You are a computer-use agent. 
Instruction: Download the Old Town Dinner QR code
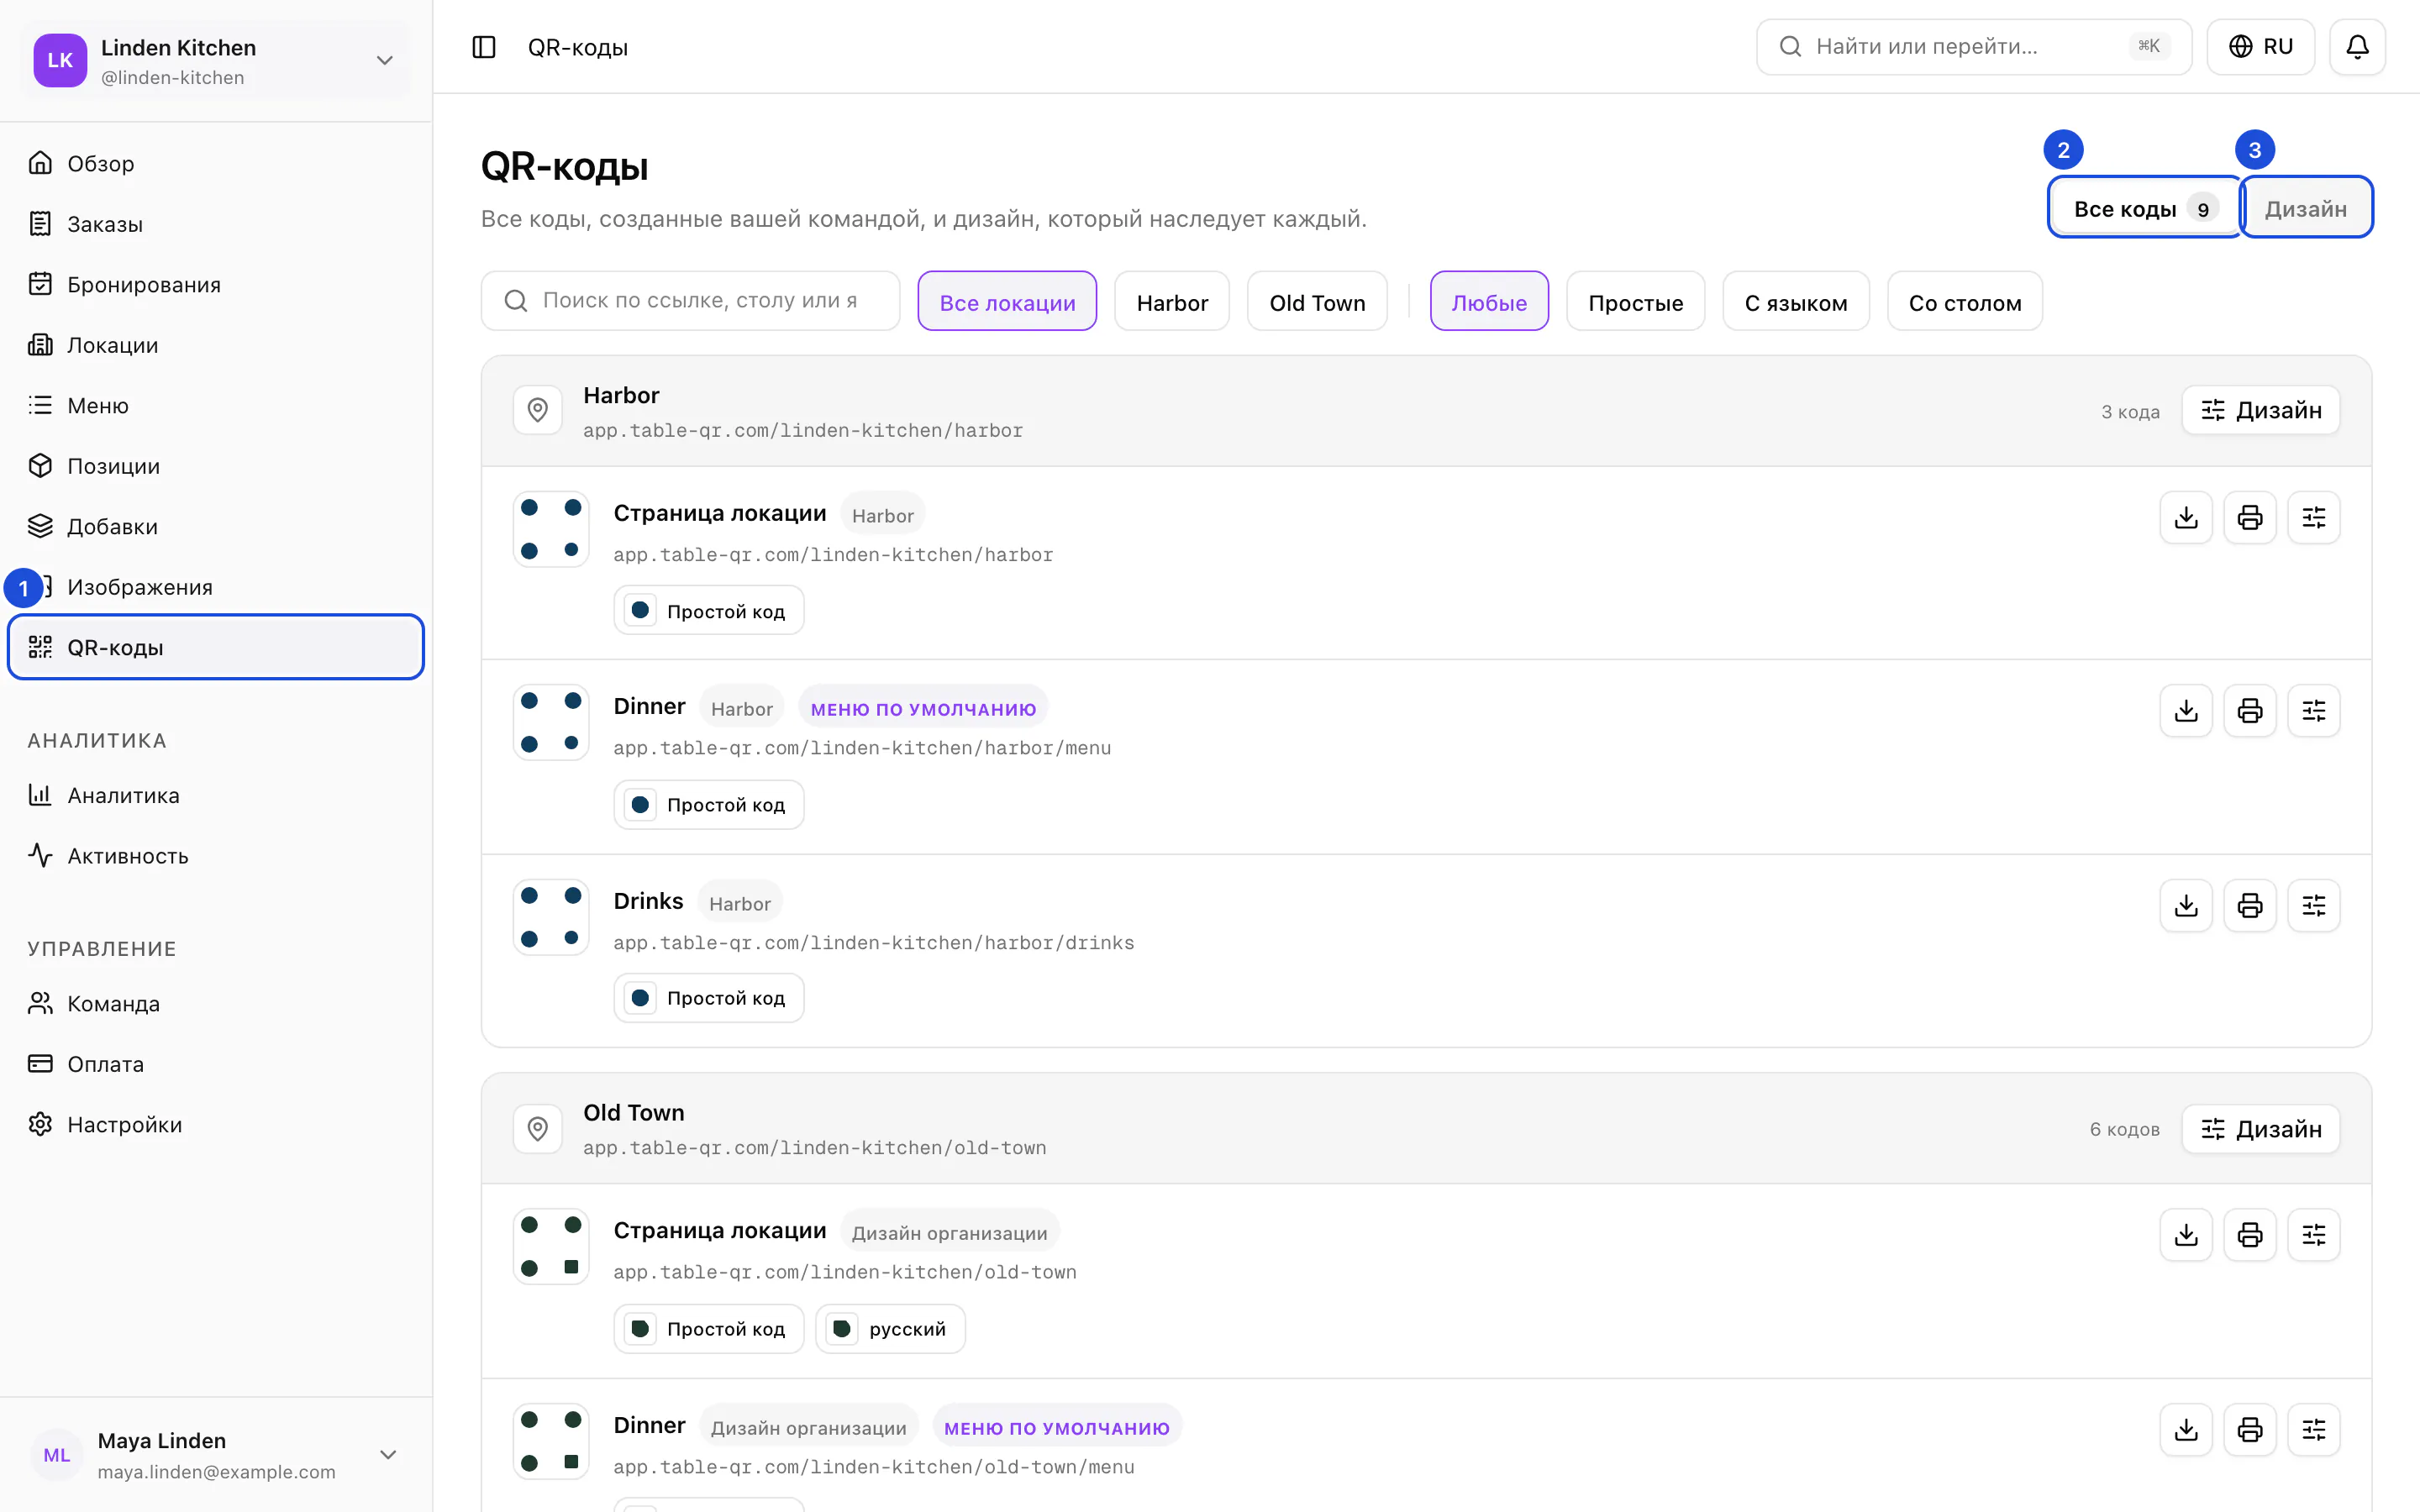click(x=2186, y=1430)
